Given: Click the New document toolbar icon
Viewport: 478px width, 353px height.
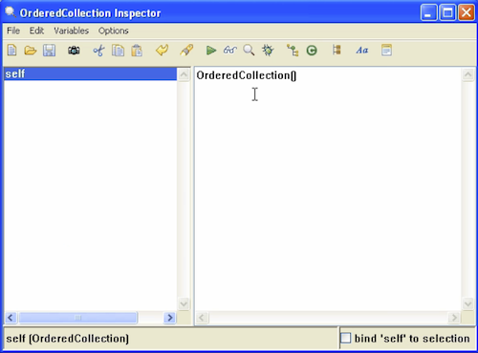Looking at the screenshot, I should point(11,51).
